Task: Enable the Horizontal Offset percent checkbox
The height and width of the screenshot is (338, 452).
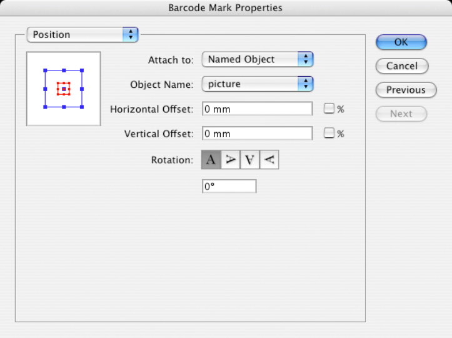Action: (329, 109)
